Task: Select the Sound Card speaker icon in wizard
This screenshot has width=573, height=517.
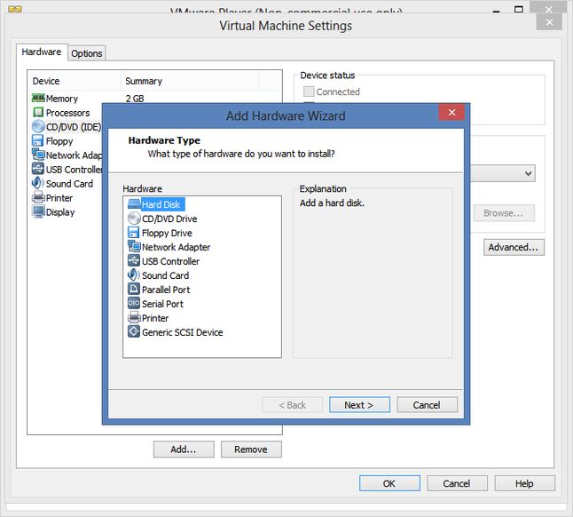Action: coord(134,274)
